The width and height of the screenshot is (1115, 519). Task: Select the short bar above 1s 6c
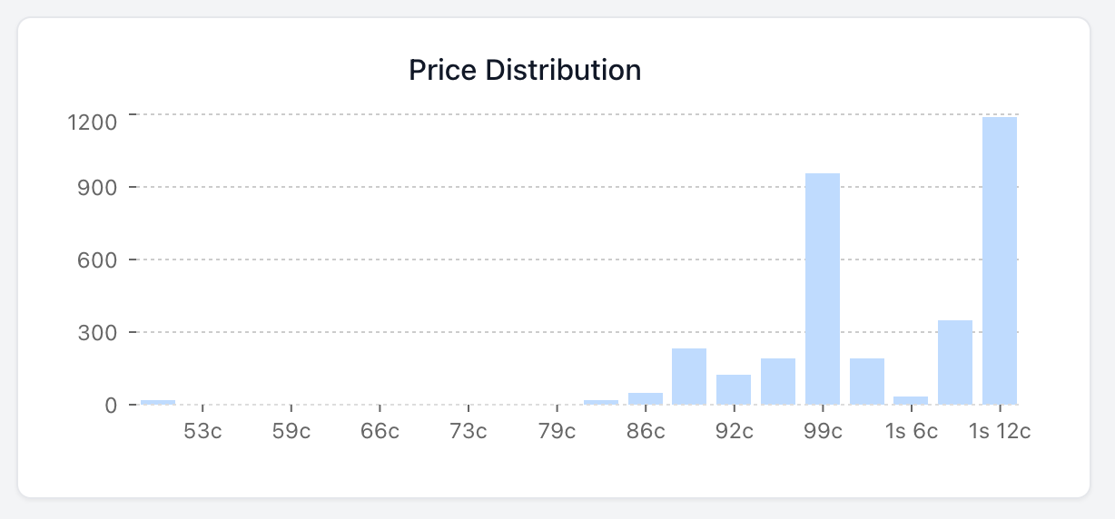coord(911,400)
